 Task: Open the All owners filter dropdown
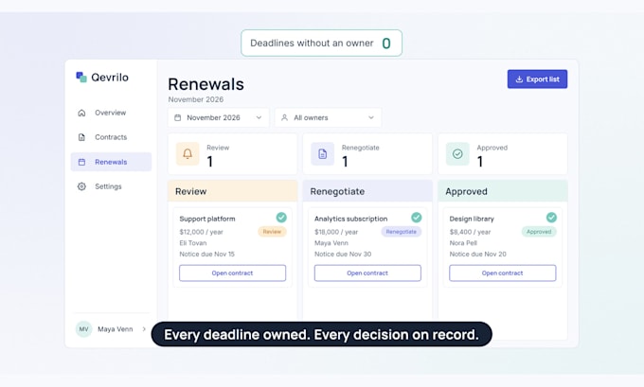[329, 117]
